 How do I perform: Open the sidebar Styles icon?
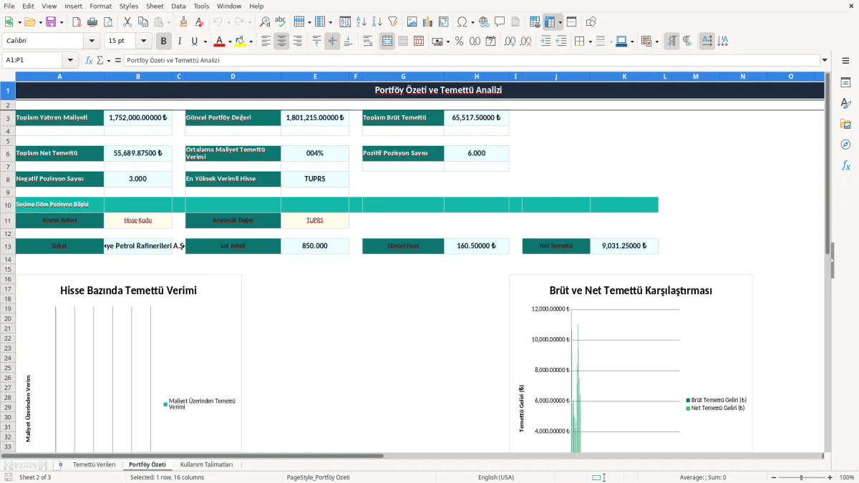[x=845, y=104]
